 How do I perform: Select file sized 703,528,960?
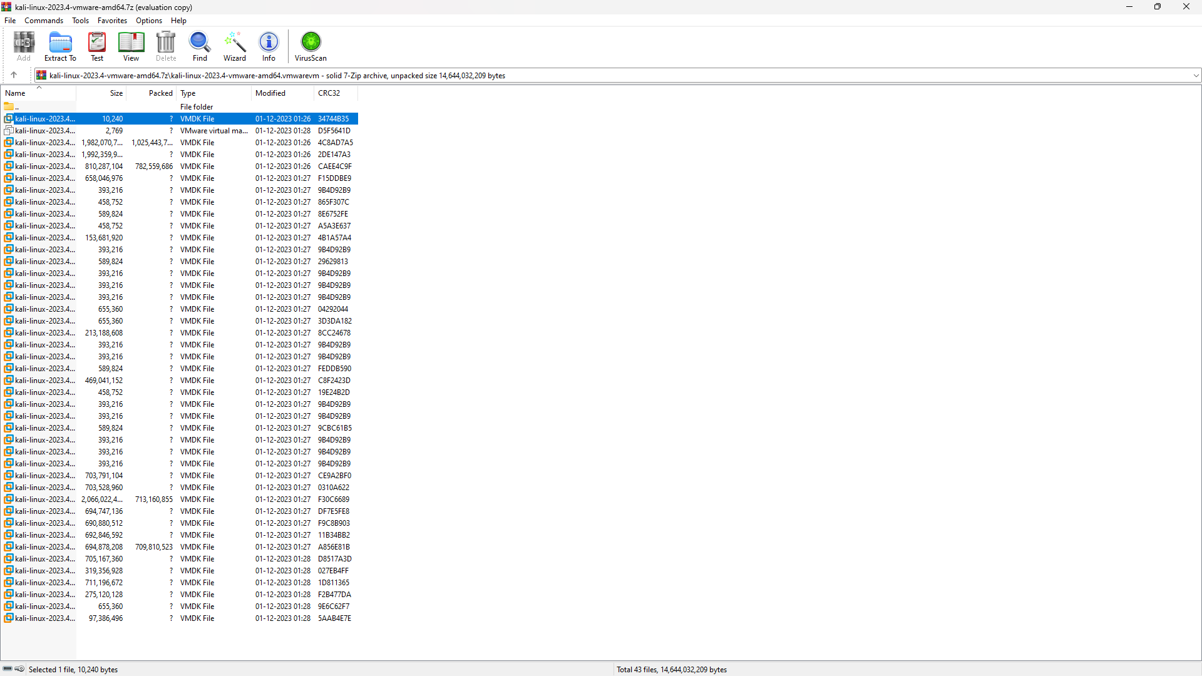[180, 488]
